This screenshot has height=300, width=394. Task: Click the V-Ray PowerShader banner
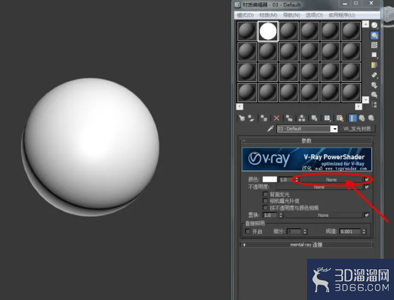[307, 160]
